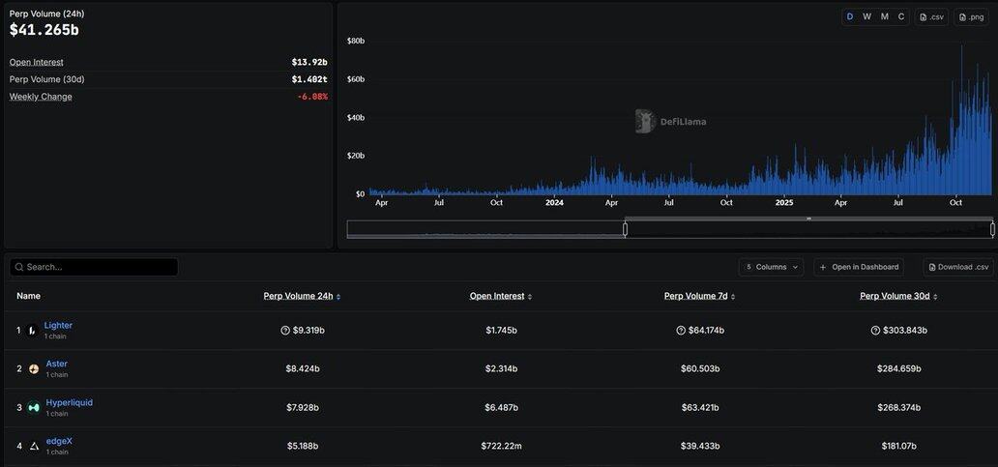Switch chart to Weekly (W) interval
The height and width of the screenshot is (467, 998).
pyautogui.click(x=866, y=16)
